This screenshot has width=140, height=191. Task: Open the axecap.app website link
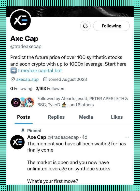pos(27,79)
